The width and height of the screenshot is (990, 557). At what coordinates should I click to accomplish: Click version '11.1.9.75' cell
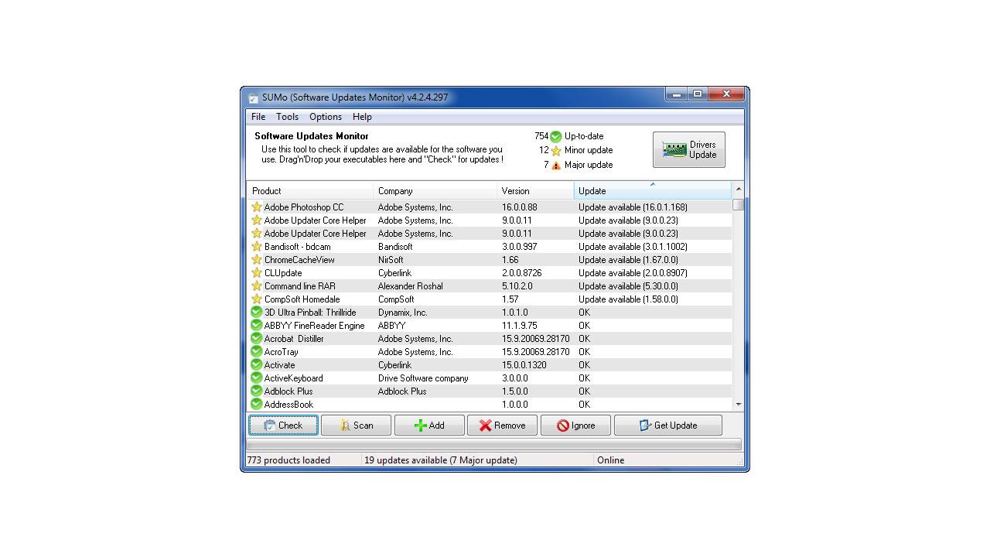tap(519, 326)
